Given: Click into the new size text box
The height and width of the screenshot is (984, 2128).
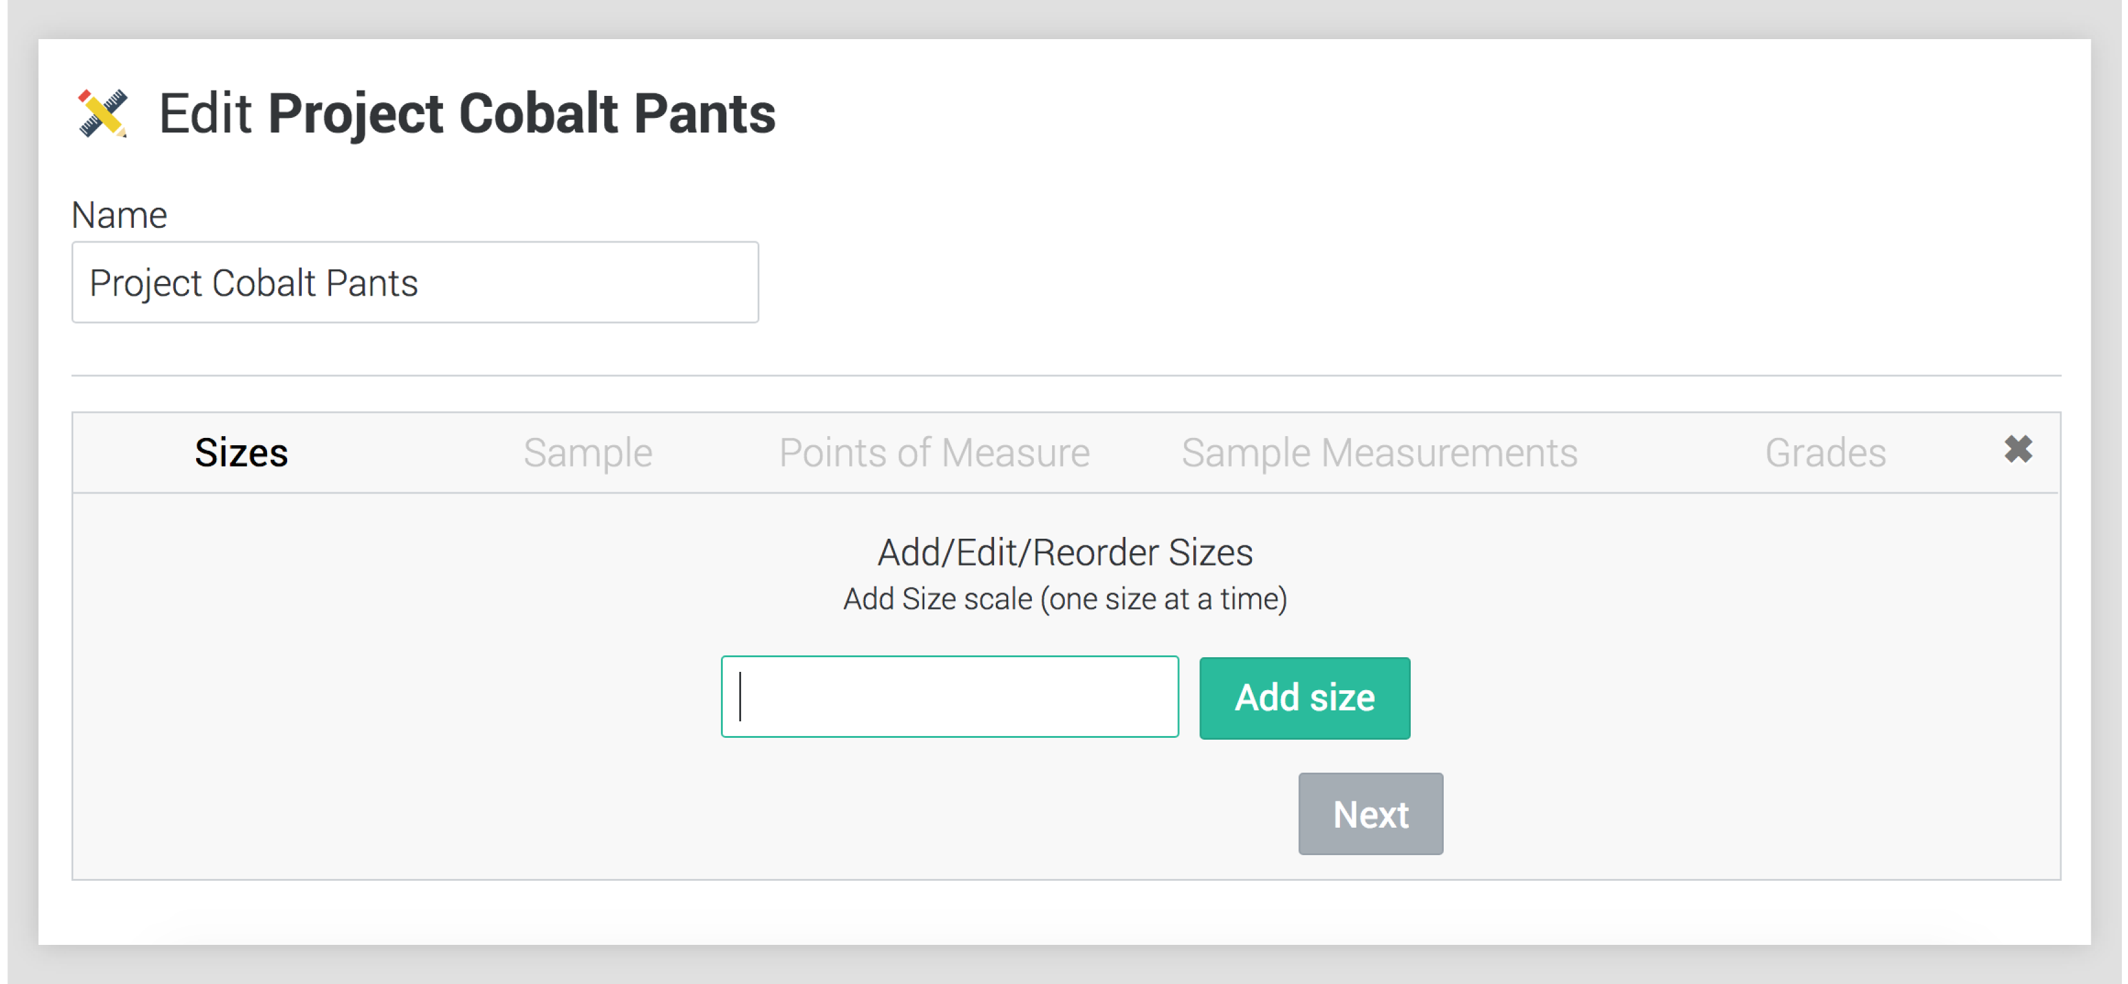Looking at the screenshot, I should [949, 696].
